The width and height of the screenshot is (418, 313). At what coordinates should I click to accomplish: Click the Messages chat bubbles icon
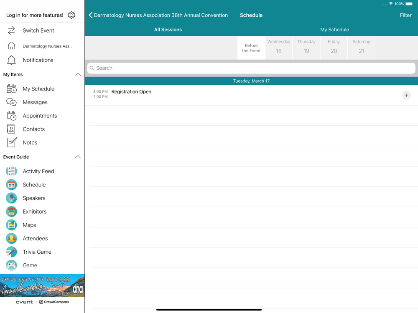pos(11,102)
